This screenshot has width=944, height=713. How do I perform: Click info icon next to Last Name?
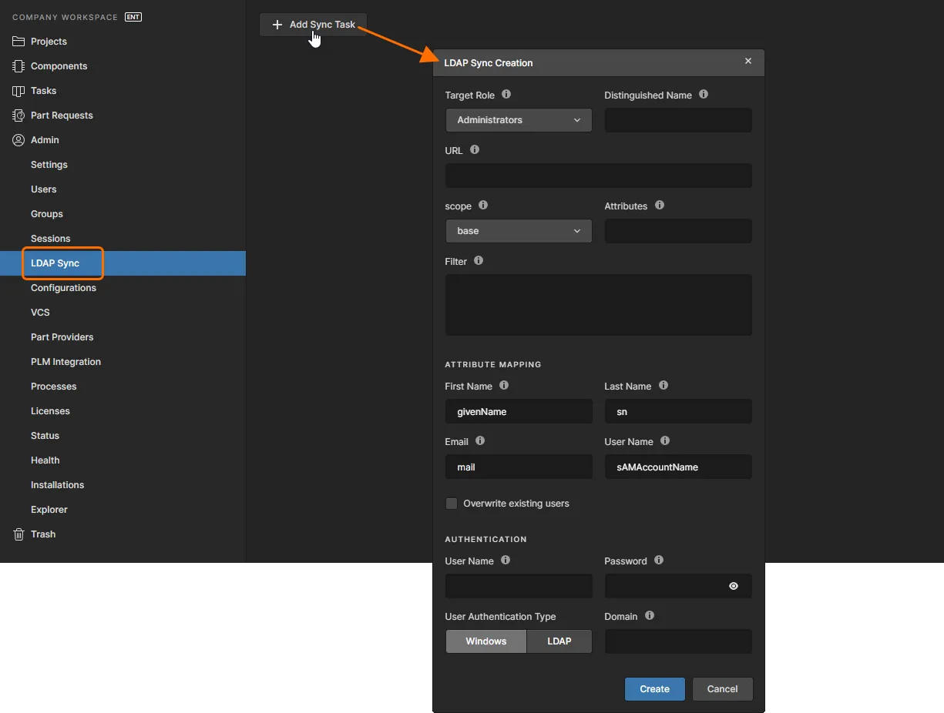pos(663,385)
